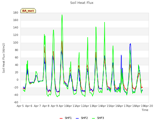The width and height of the screenshot is (164, 123).
Task: Click the Apr 10 x-axis date label
Action: 63,106
